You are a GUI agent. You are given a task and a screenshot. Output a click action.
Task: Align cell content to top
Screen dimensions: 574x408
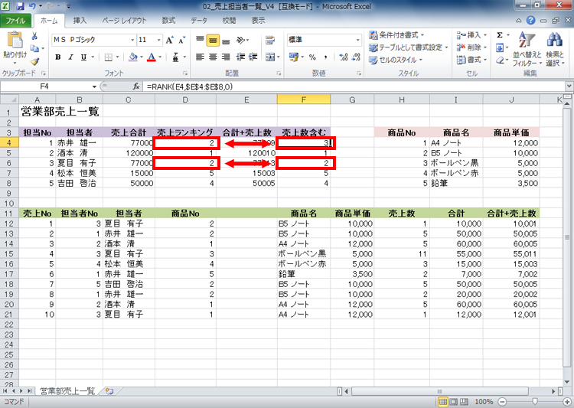tap(200, 40)
